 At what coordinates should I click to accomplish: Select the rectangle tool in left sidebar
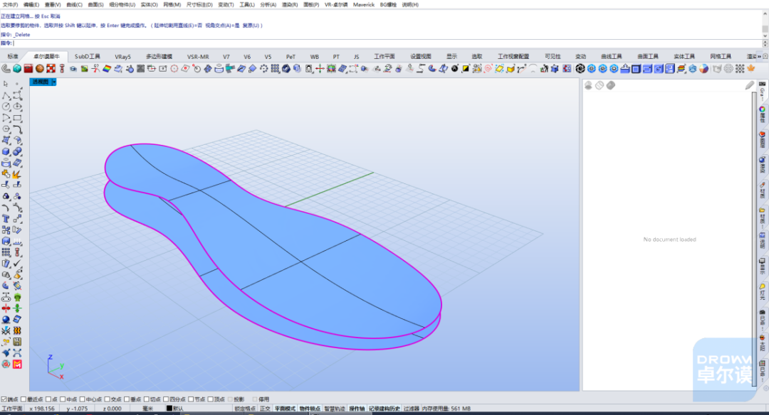pyautogui.click(x=17, y=118)
